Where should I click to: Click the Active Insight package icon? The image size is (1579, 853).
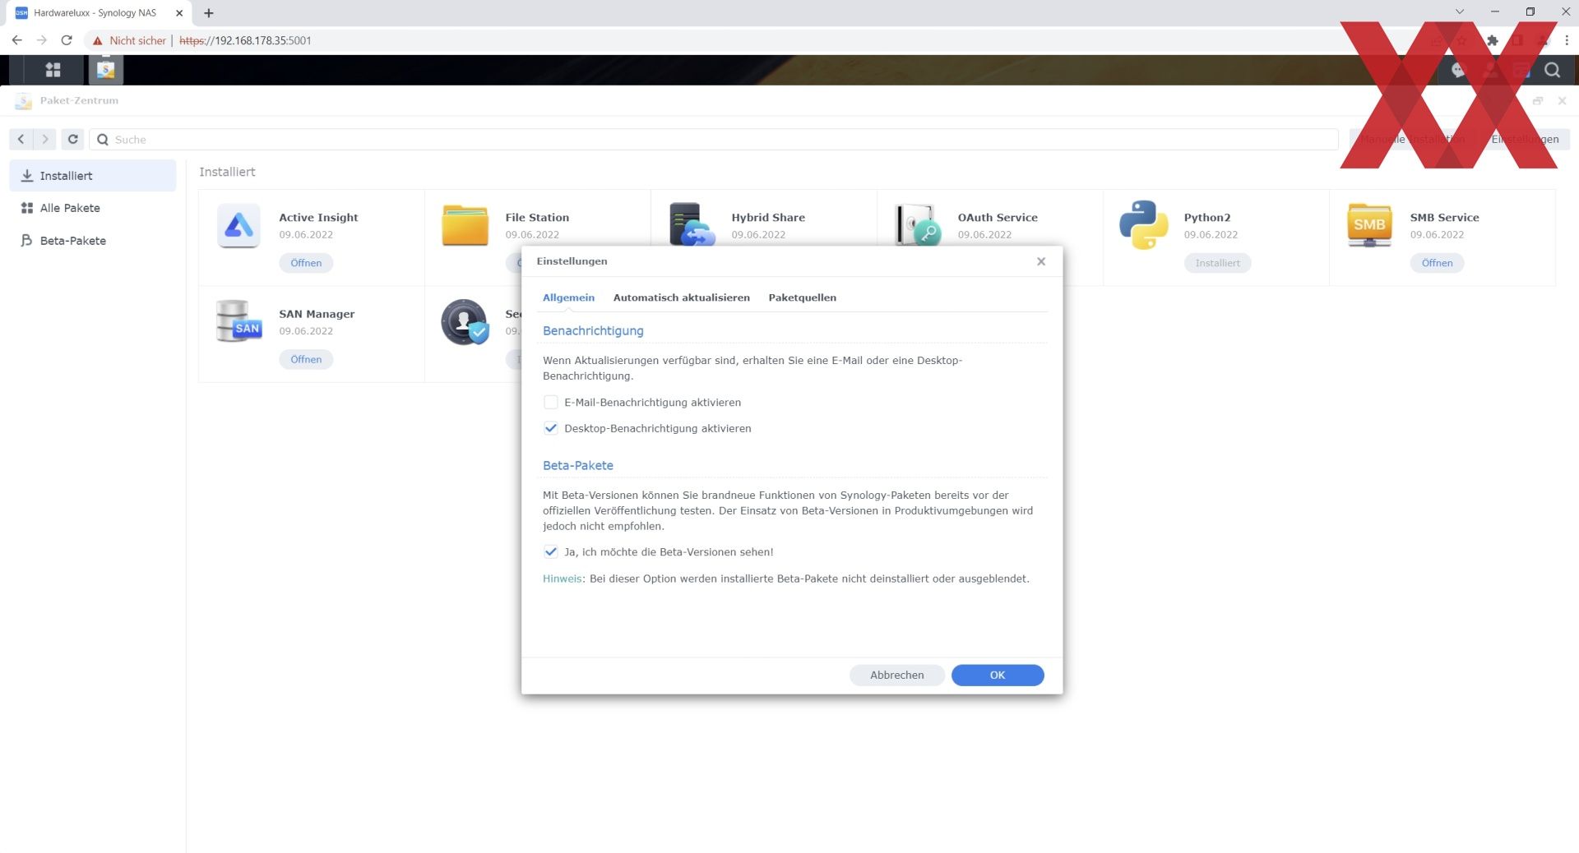coord(238,225)
